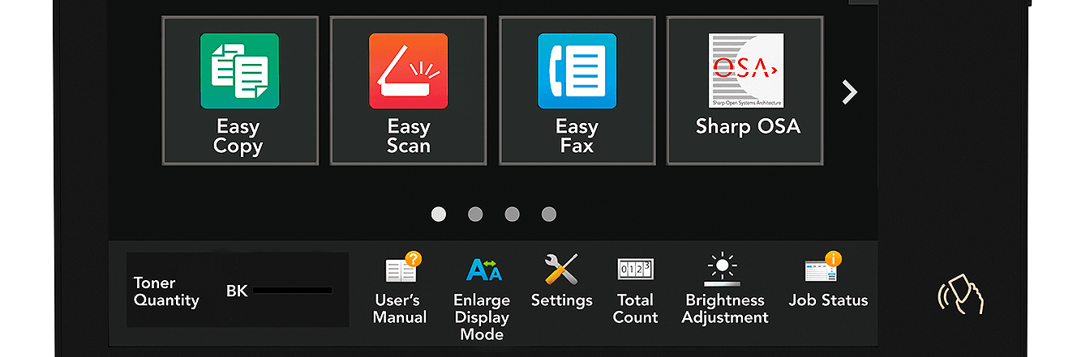Jump to second page indicator dot
Image resolution: width=1090 pixels, height=357 pixels.
(475, 215)
